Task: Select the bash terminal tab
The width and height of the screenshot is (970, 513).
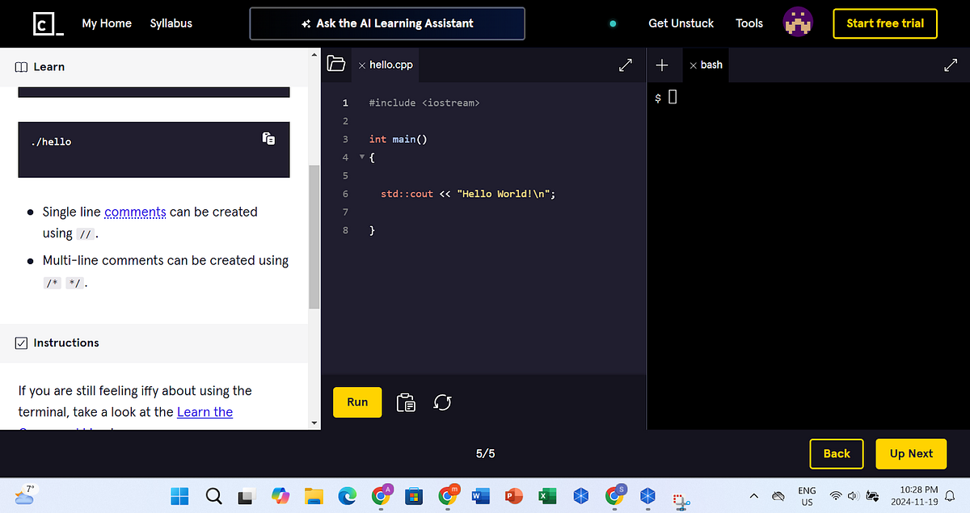Action: point(706,65)
